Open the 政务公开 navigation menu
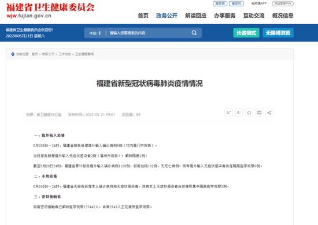The height and width of the screenshot is (225, 318). (x=167, y=16)
